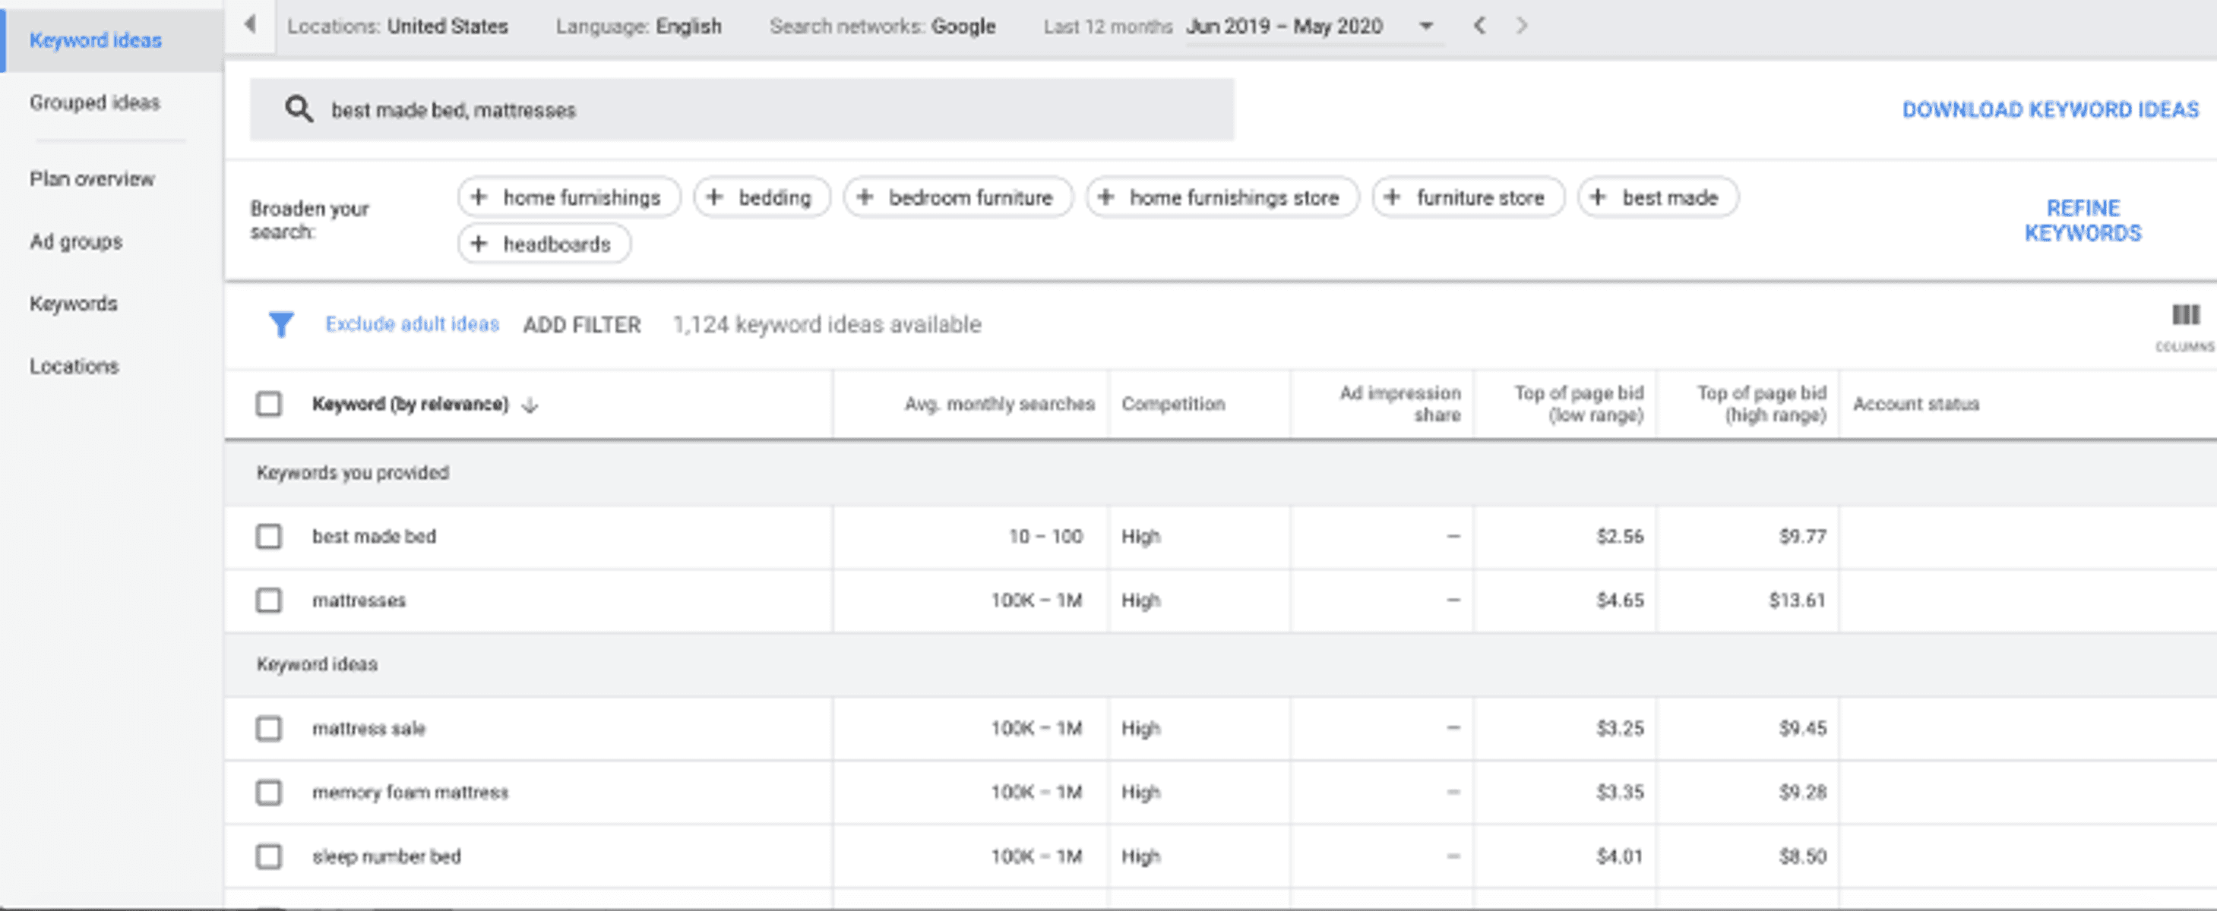Sort by Top of page bid (low range)
2217x911 pixels.
pyautogui.click(x=1580, y=403)
